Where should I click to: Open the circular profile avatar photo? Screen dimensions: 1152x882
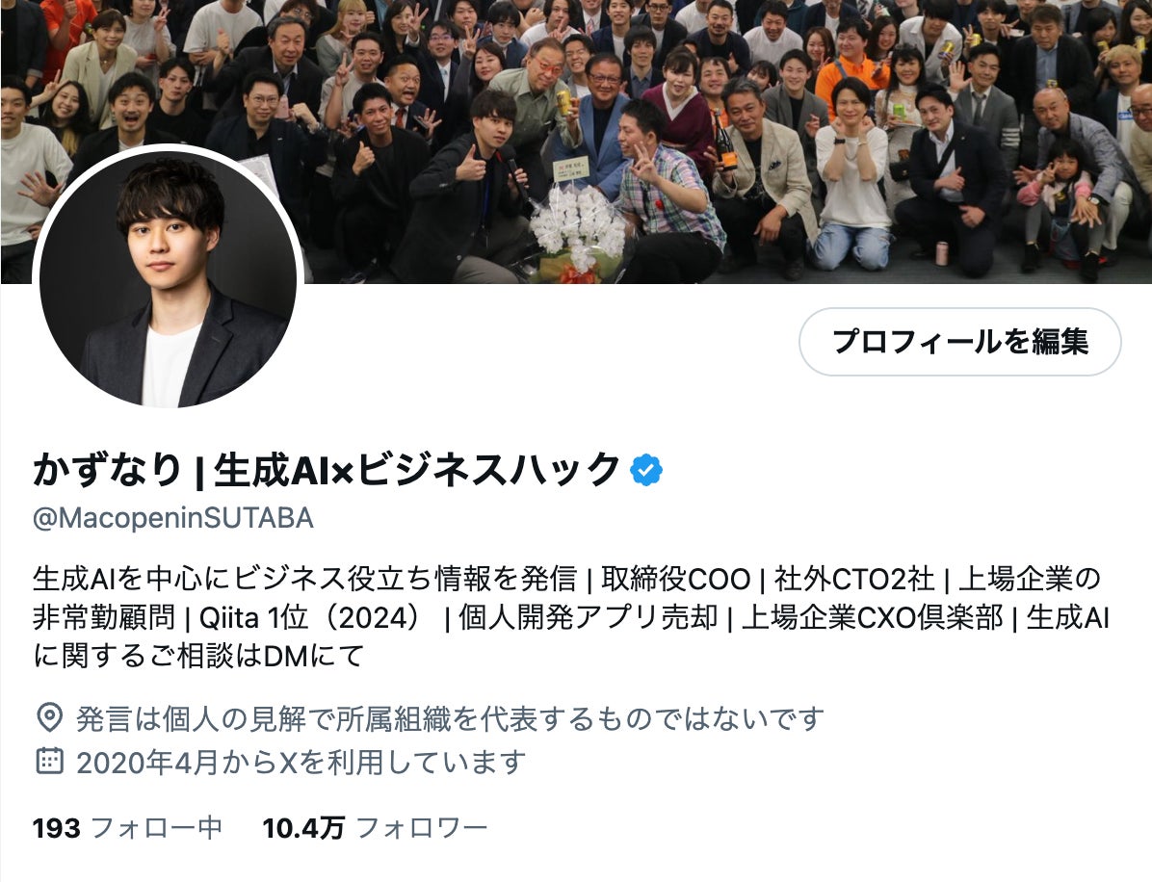click(168, 279)
